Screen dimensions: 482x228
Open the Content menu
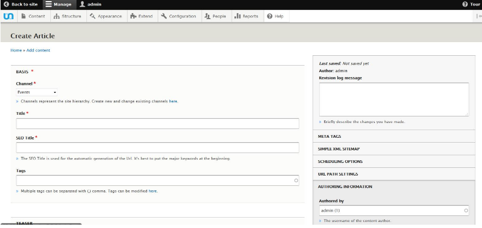33,16
